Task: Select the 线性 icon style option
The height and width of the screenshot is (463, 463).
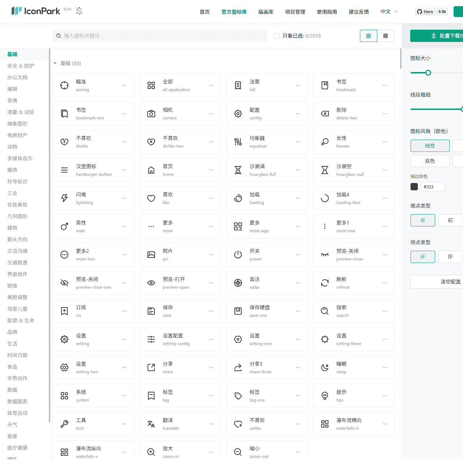Action: pyautogui.click(x=430, y=146)
